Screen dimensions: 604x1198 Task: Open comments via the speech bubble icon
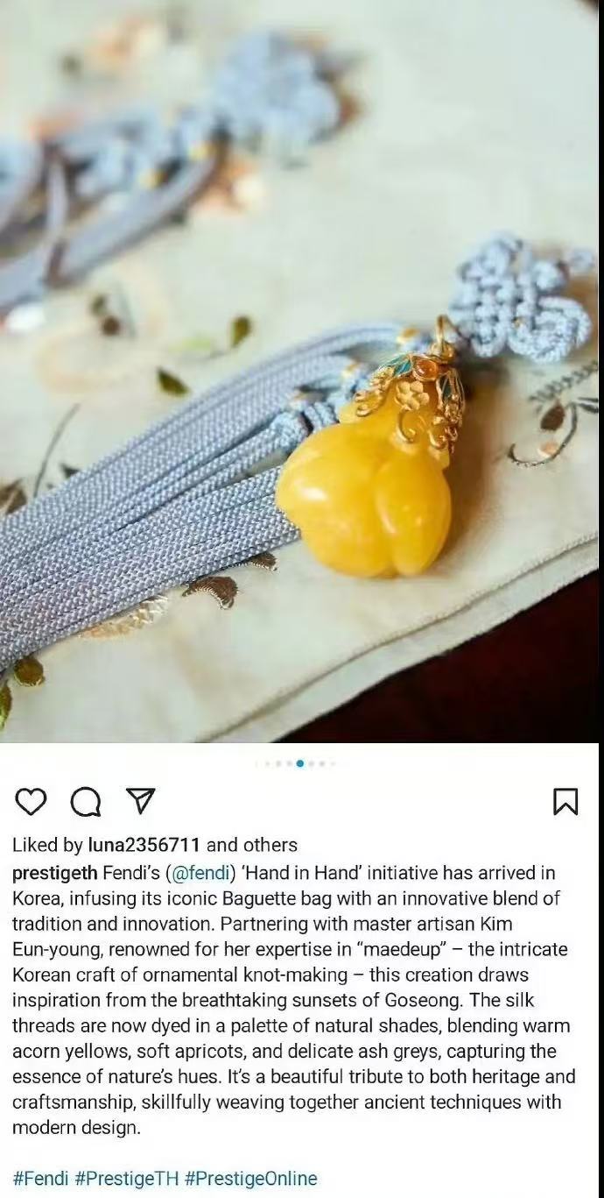tap(86, 801)
